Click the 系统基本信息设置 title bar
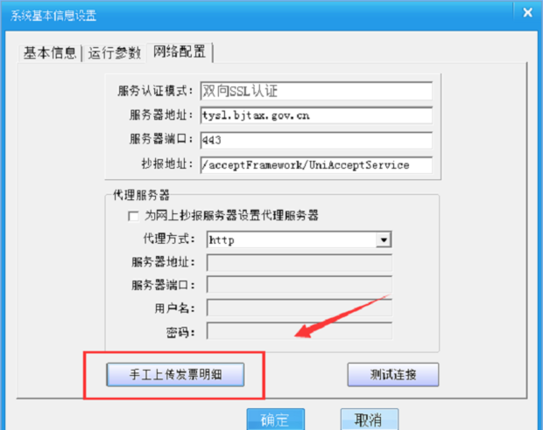 [257, 15]
